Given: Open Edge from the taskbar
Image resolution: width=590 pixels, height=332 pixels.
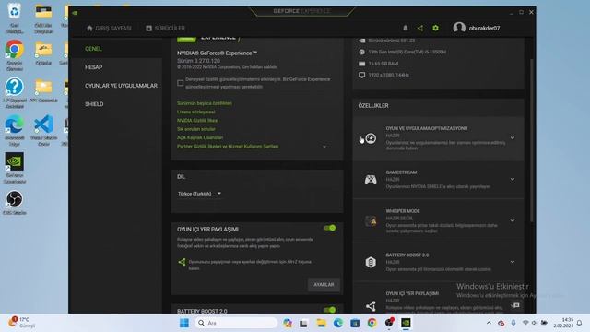Looking at the screenshot, I should (x=338, y=323).
